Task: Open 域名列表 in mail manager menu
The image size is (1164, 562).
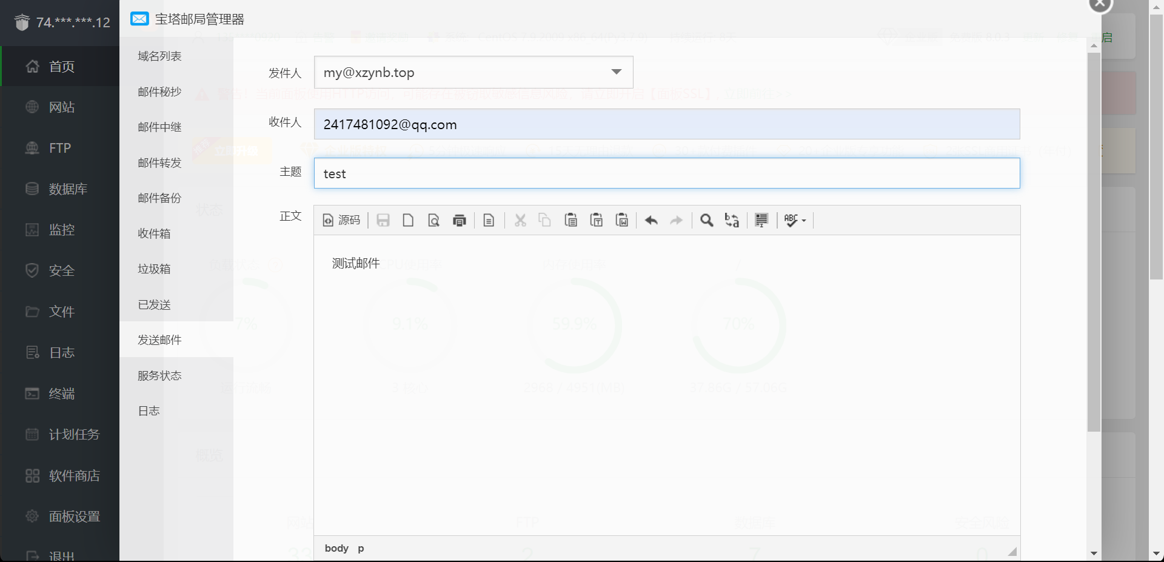Action: (x=159, y=56)
